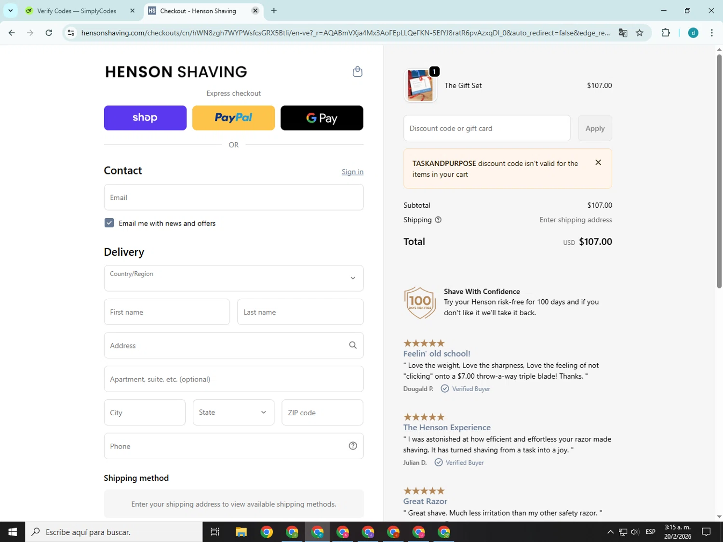This screenshot has height=542, width=723.
Task: Choose Google Pay express checkout
Action: tap(322, 118)
